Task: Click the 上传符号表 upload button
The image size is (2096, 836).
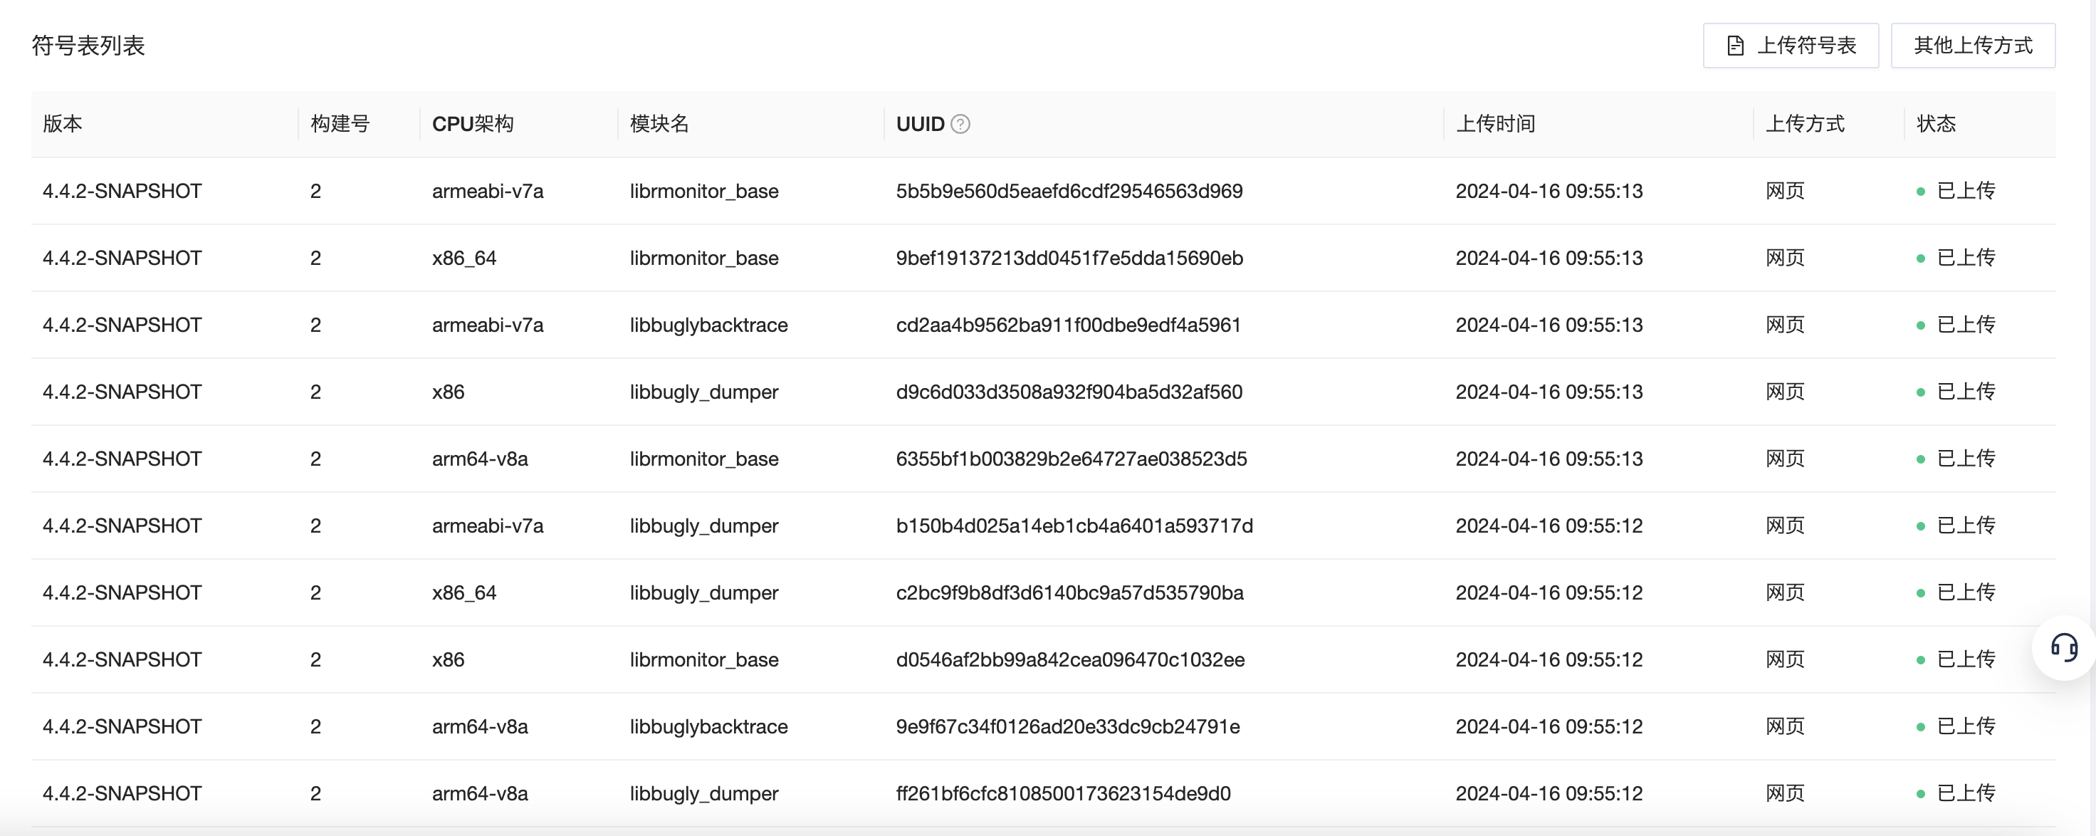Action: pyautogui.click(x=1790, y=46)
